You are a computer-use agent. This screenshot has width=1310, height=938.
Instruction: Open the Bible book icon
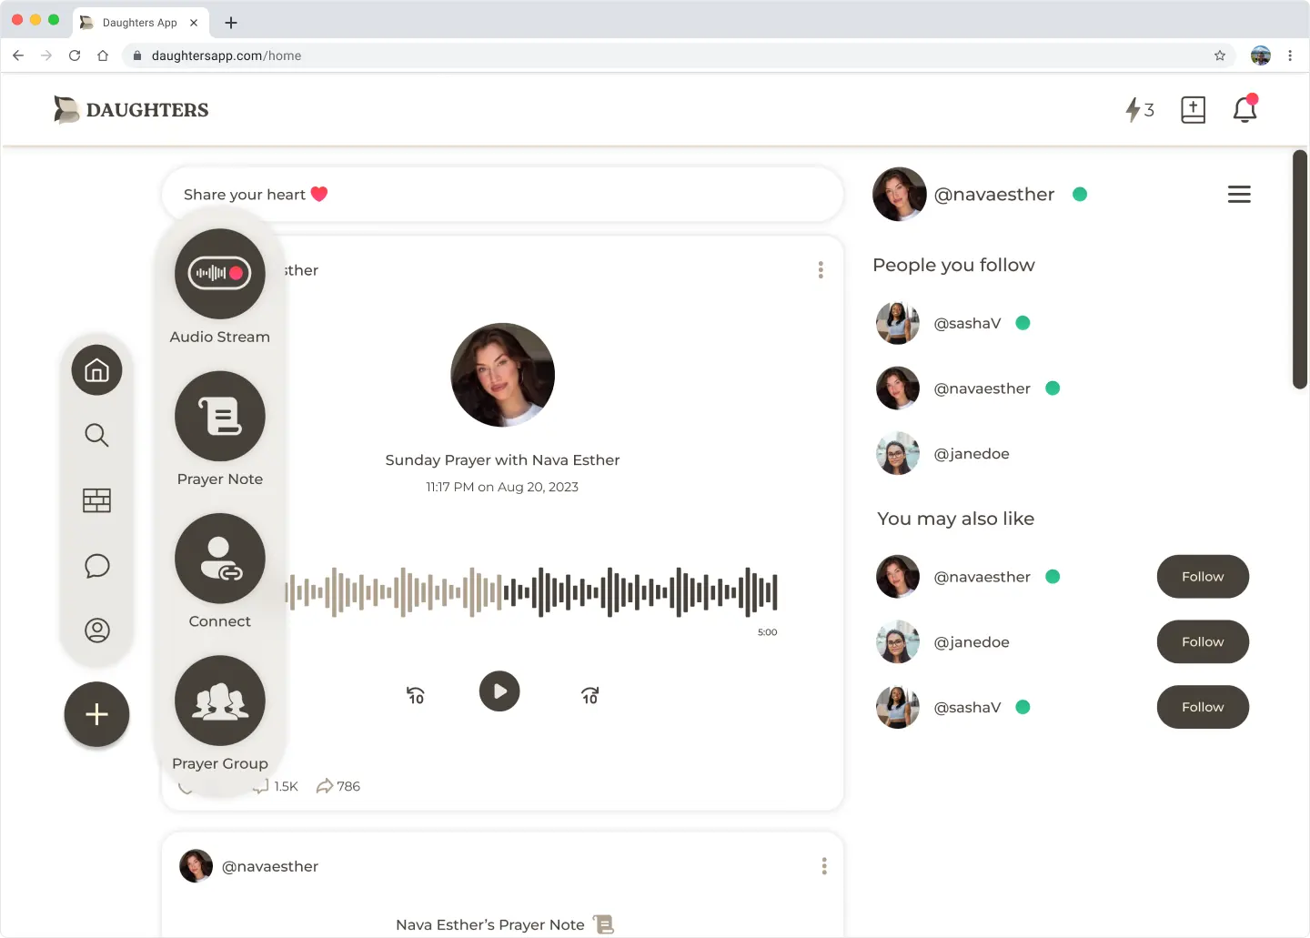point(1193,110)
